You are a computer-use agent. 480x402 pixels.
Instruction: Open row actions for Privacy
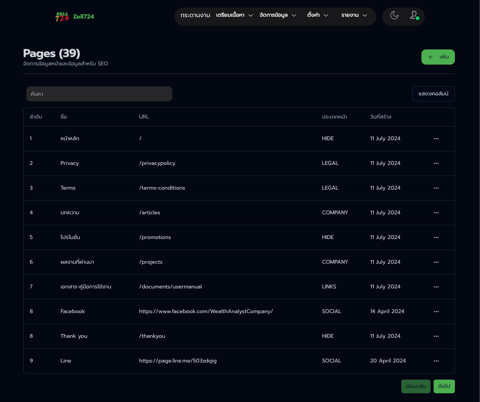coord(436,163)
